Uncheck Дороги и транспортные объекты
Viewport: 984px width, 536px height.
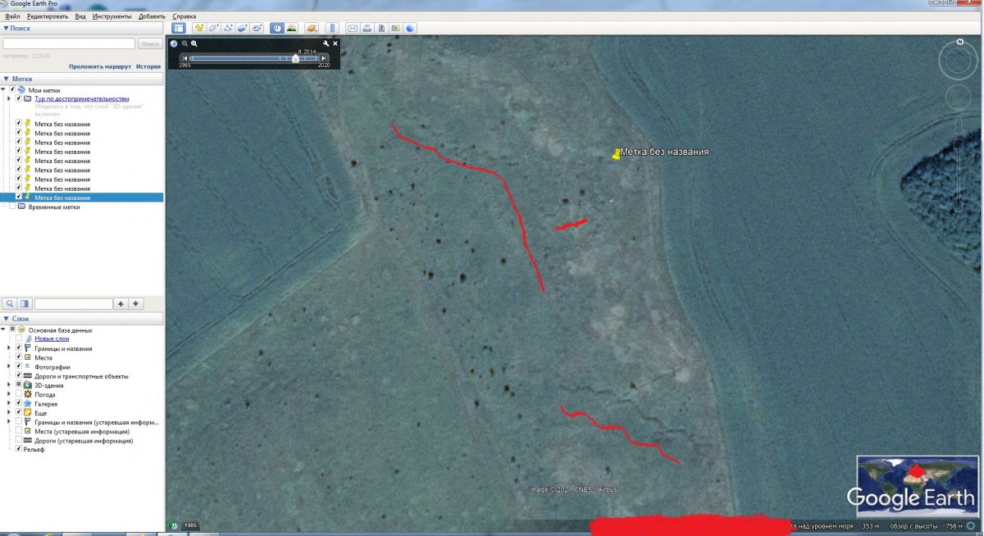point(18,376)
